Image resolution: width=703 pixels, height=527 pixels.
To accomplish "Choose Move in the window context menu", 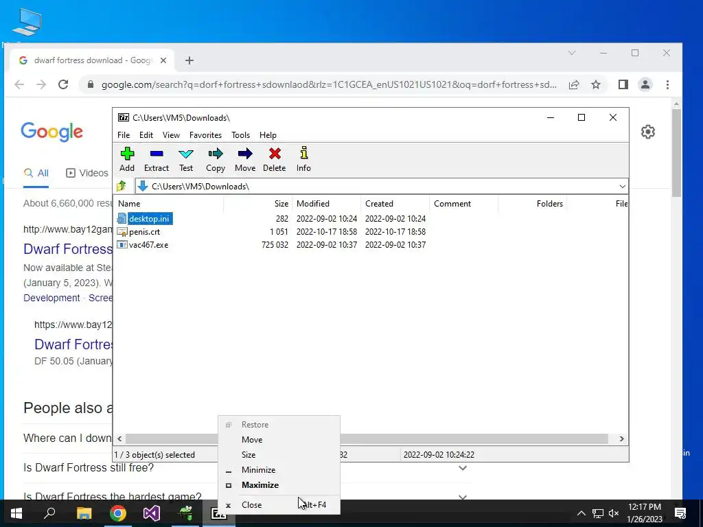I will [279, 440].
